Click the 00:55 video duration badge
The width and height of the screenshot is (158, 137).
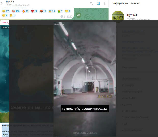[x=5, y=27]
